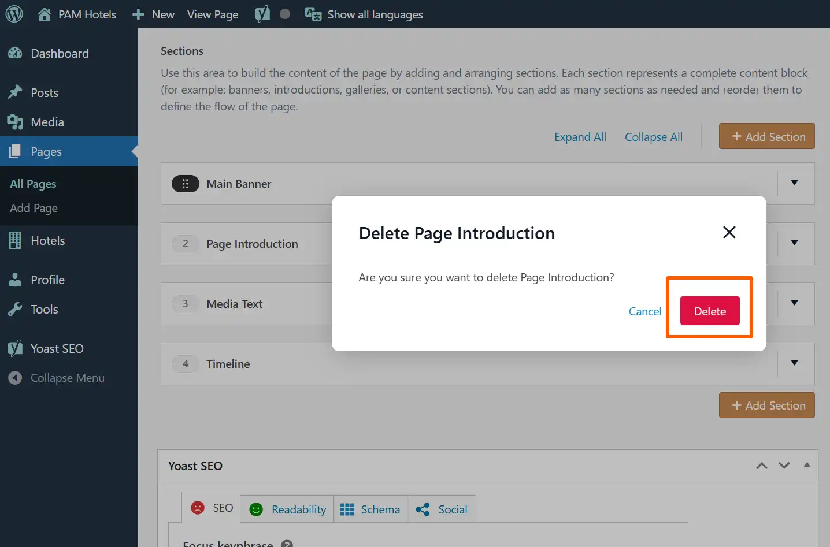Expand the Main Banner section arrow
Viewport: 830px width, 547px height.
click(794, 183)
